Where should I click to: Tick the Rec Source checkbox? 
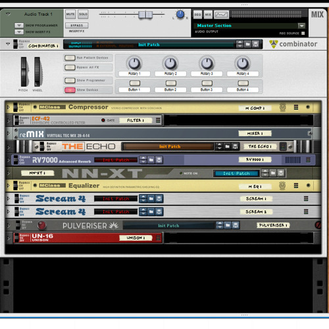[303, 33]
